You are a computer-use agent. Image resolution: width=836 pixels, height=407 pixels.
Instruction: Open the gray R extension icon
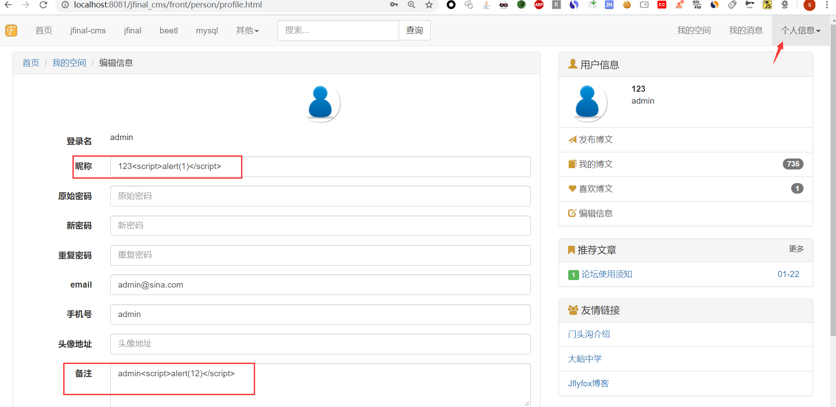pos(556,5)
